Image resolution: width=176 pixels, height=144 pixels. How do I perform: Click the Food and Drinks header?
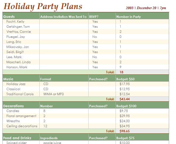[x=21, y=138]
